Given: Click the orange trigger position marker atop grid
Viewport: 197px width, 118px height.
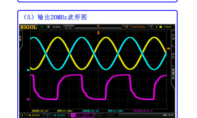Looking at the screenshot, I should [98, 33].
